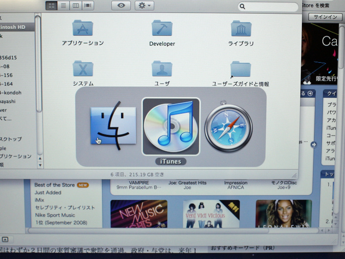Click the Finder sidebar scrollbar thumb
This screenshot has width=345, height=259.
coord(38,64)
